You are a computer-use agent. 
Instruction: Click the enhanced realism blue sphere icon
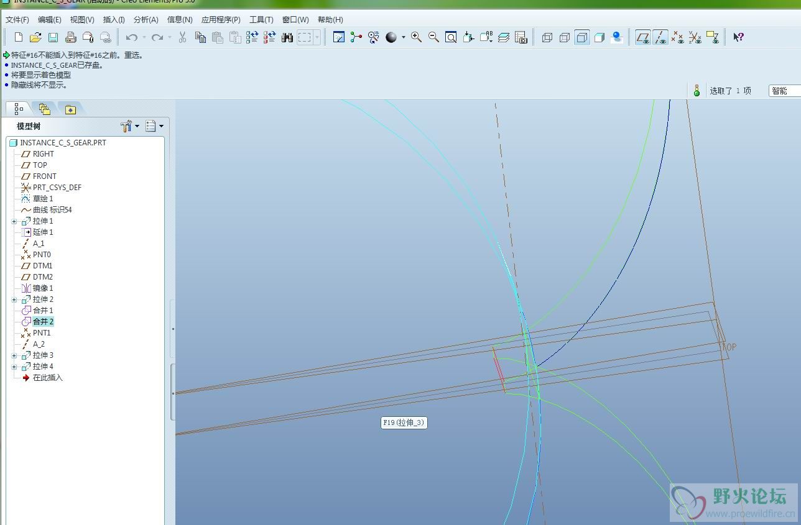[x=617, y=37]
